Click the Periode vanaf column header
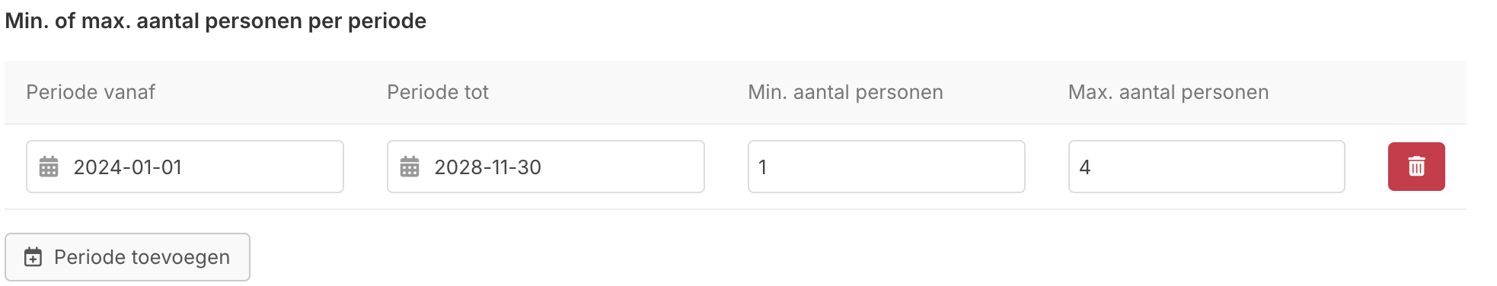The height and width of the screenshot is (286, 1497). (x=91, y=92)
